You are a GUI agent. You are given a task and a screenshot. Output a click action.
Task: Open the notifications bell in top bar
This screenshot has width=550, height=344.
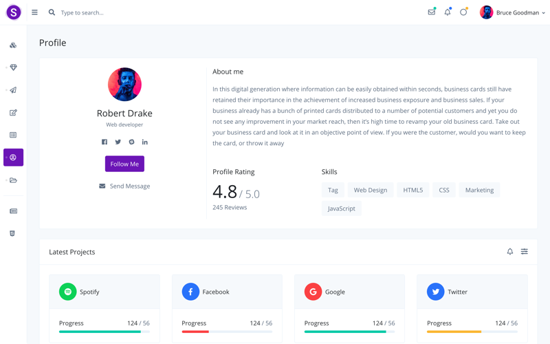pos(448,12)
